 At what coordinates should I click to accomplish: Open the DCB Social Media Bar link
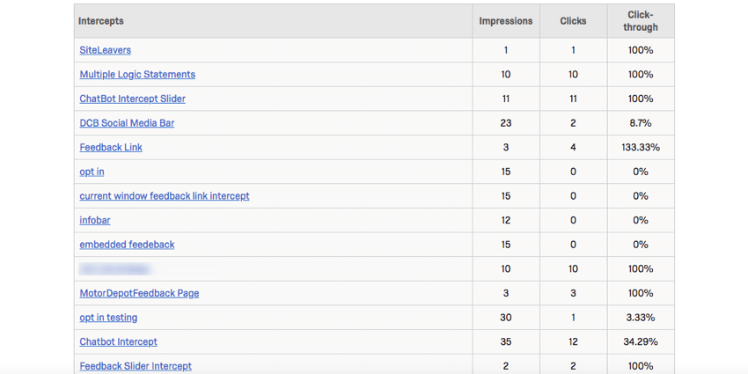127,123
